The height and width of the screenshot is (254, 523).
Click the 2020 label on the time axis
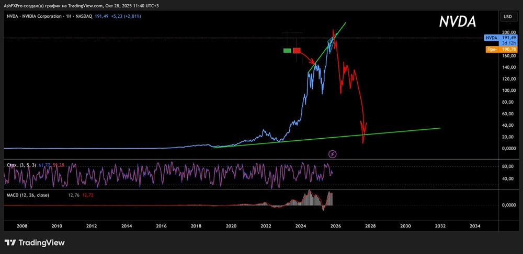[231, 226]
